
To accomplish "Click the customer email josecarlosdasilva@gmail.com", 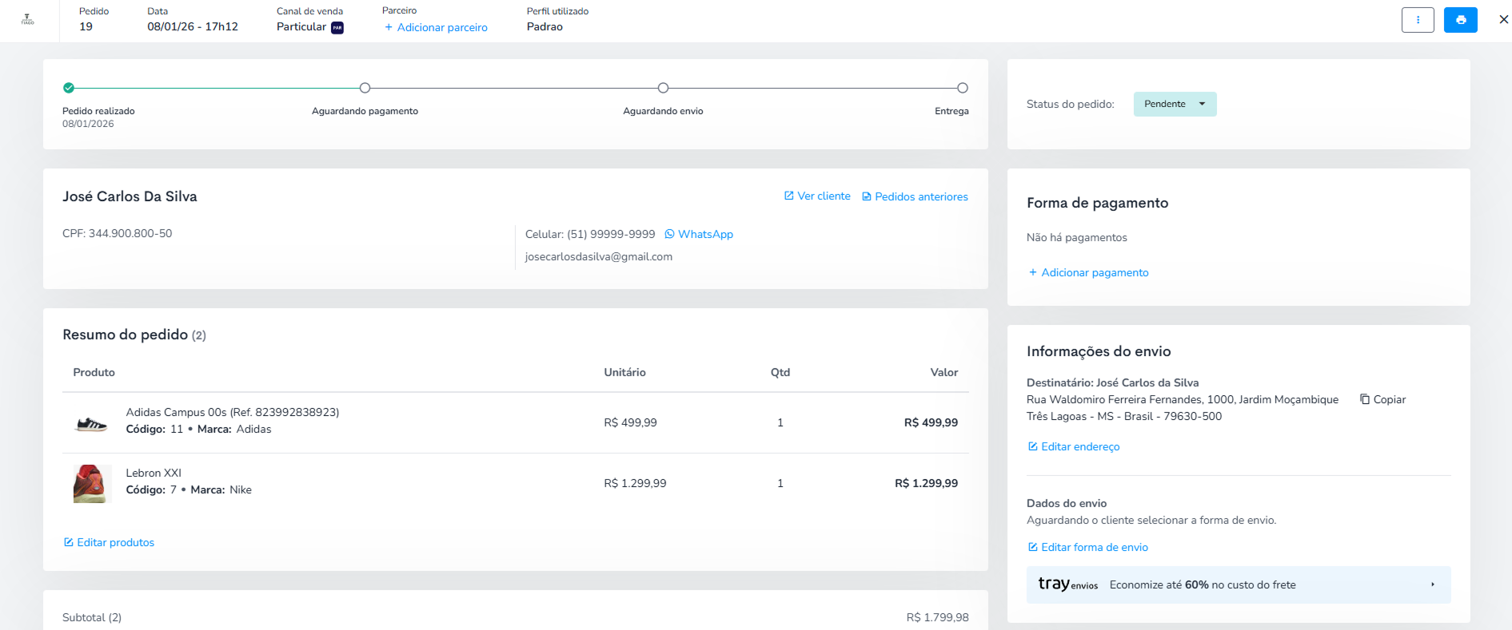I will [x=599, y=256].
